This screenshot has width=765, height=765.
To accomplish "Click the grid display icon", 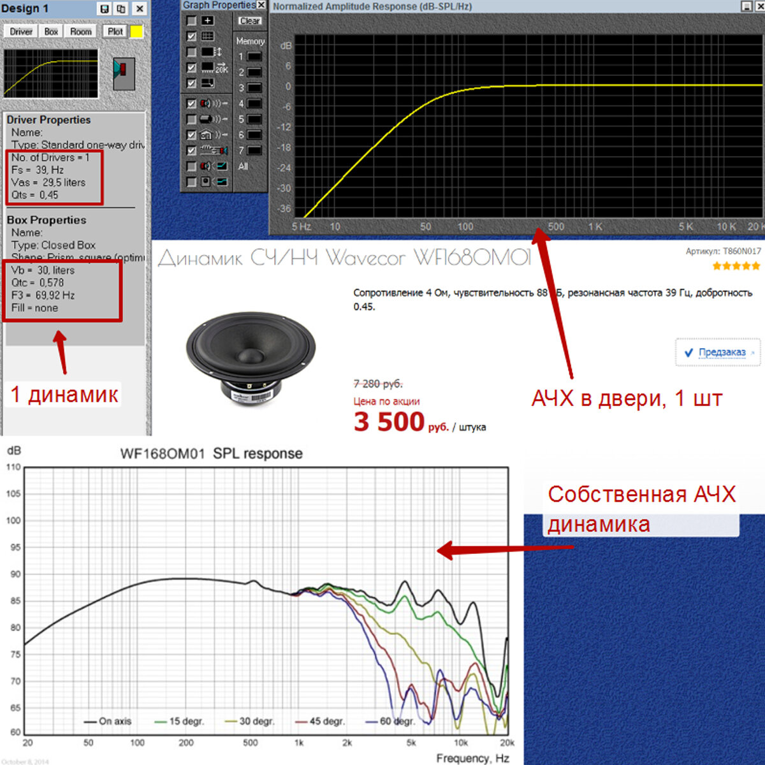I will (x=208, y=36).
